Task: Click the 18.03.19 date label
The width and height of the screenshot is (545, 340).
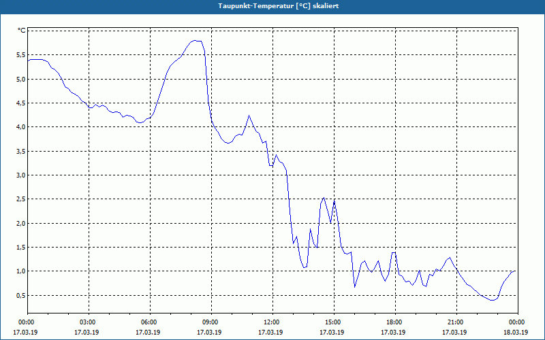Action: click(516, 333)
